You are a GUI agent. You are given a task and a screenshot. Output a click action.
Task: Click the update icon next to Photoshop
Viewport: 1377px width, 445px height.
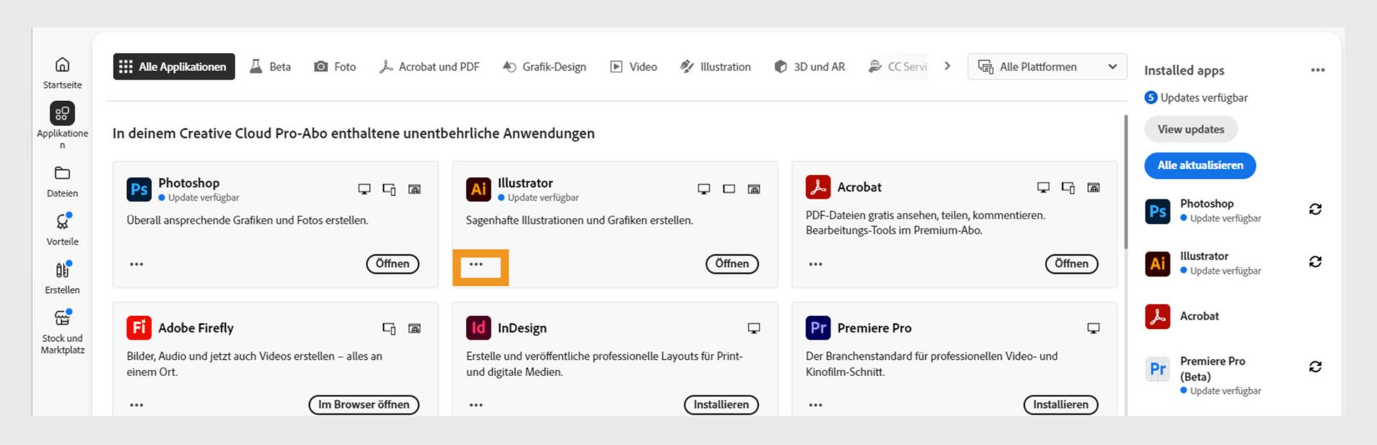tap(1315, 209)
